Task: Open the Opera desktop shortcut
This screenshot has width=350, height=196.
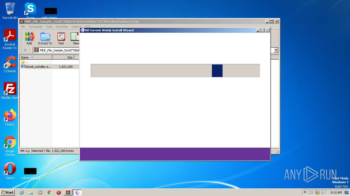Action: (10, 171)
